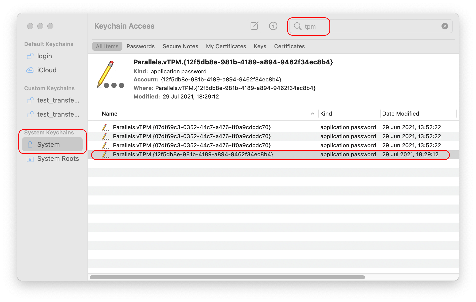Click the System Roots keychain icon
Image resolution: width=476 pixels, height=302 pixels.
30,158
